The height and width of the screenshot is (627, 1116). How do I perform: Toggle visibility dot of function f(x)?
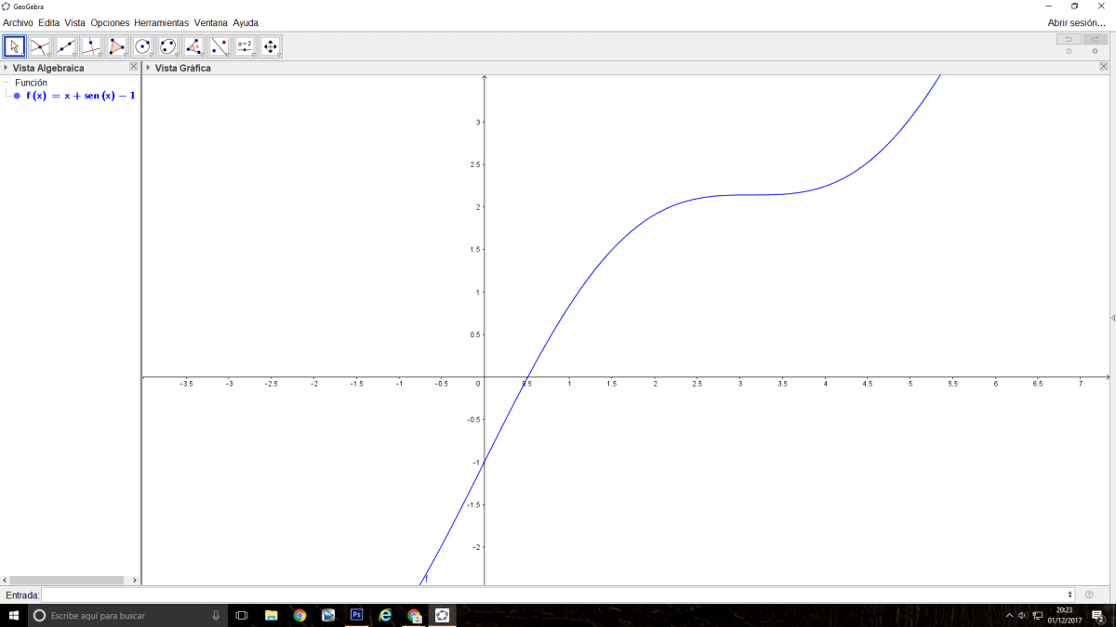(17, 96)
